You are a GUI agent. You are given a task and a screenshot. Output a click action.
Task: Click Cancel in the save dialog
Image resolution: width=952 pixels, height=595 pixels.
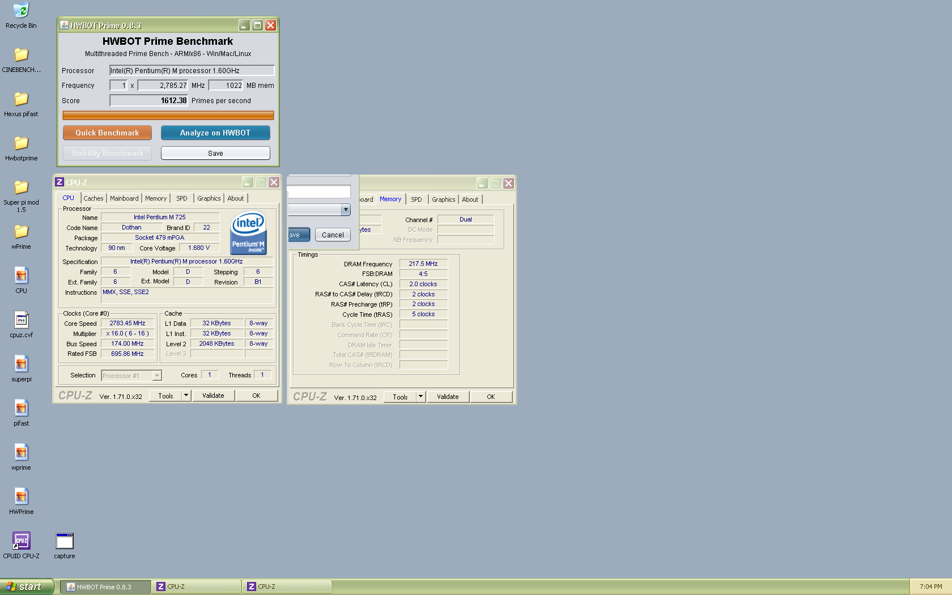(333, 235)
